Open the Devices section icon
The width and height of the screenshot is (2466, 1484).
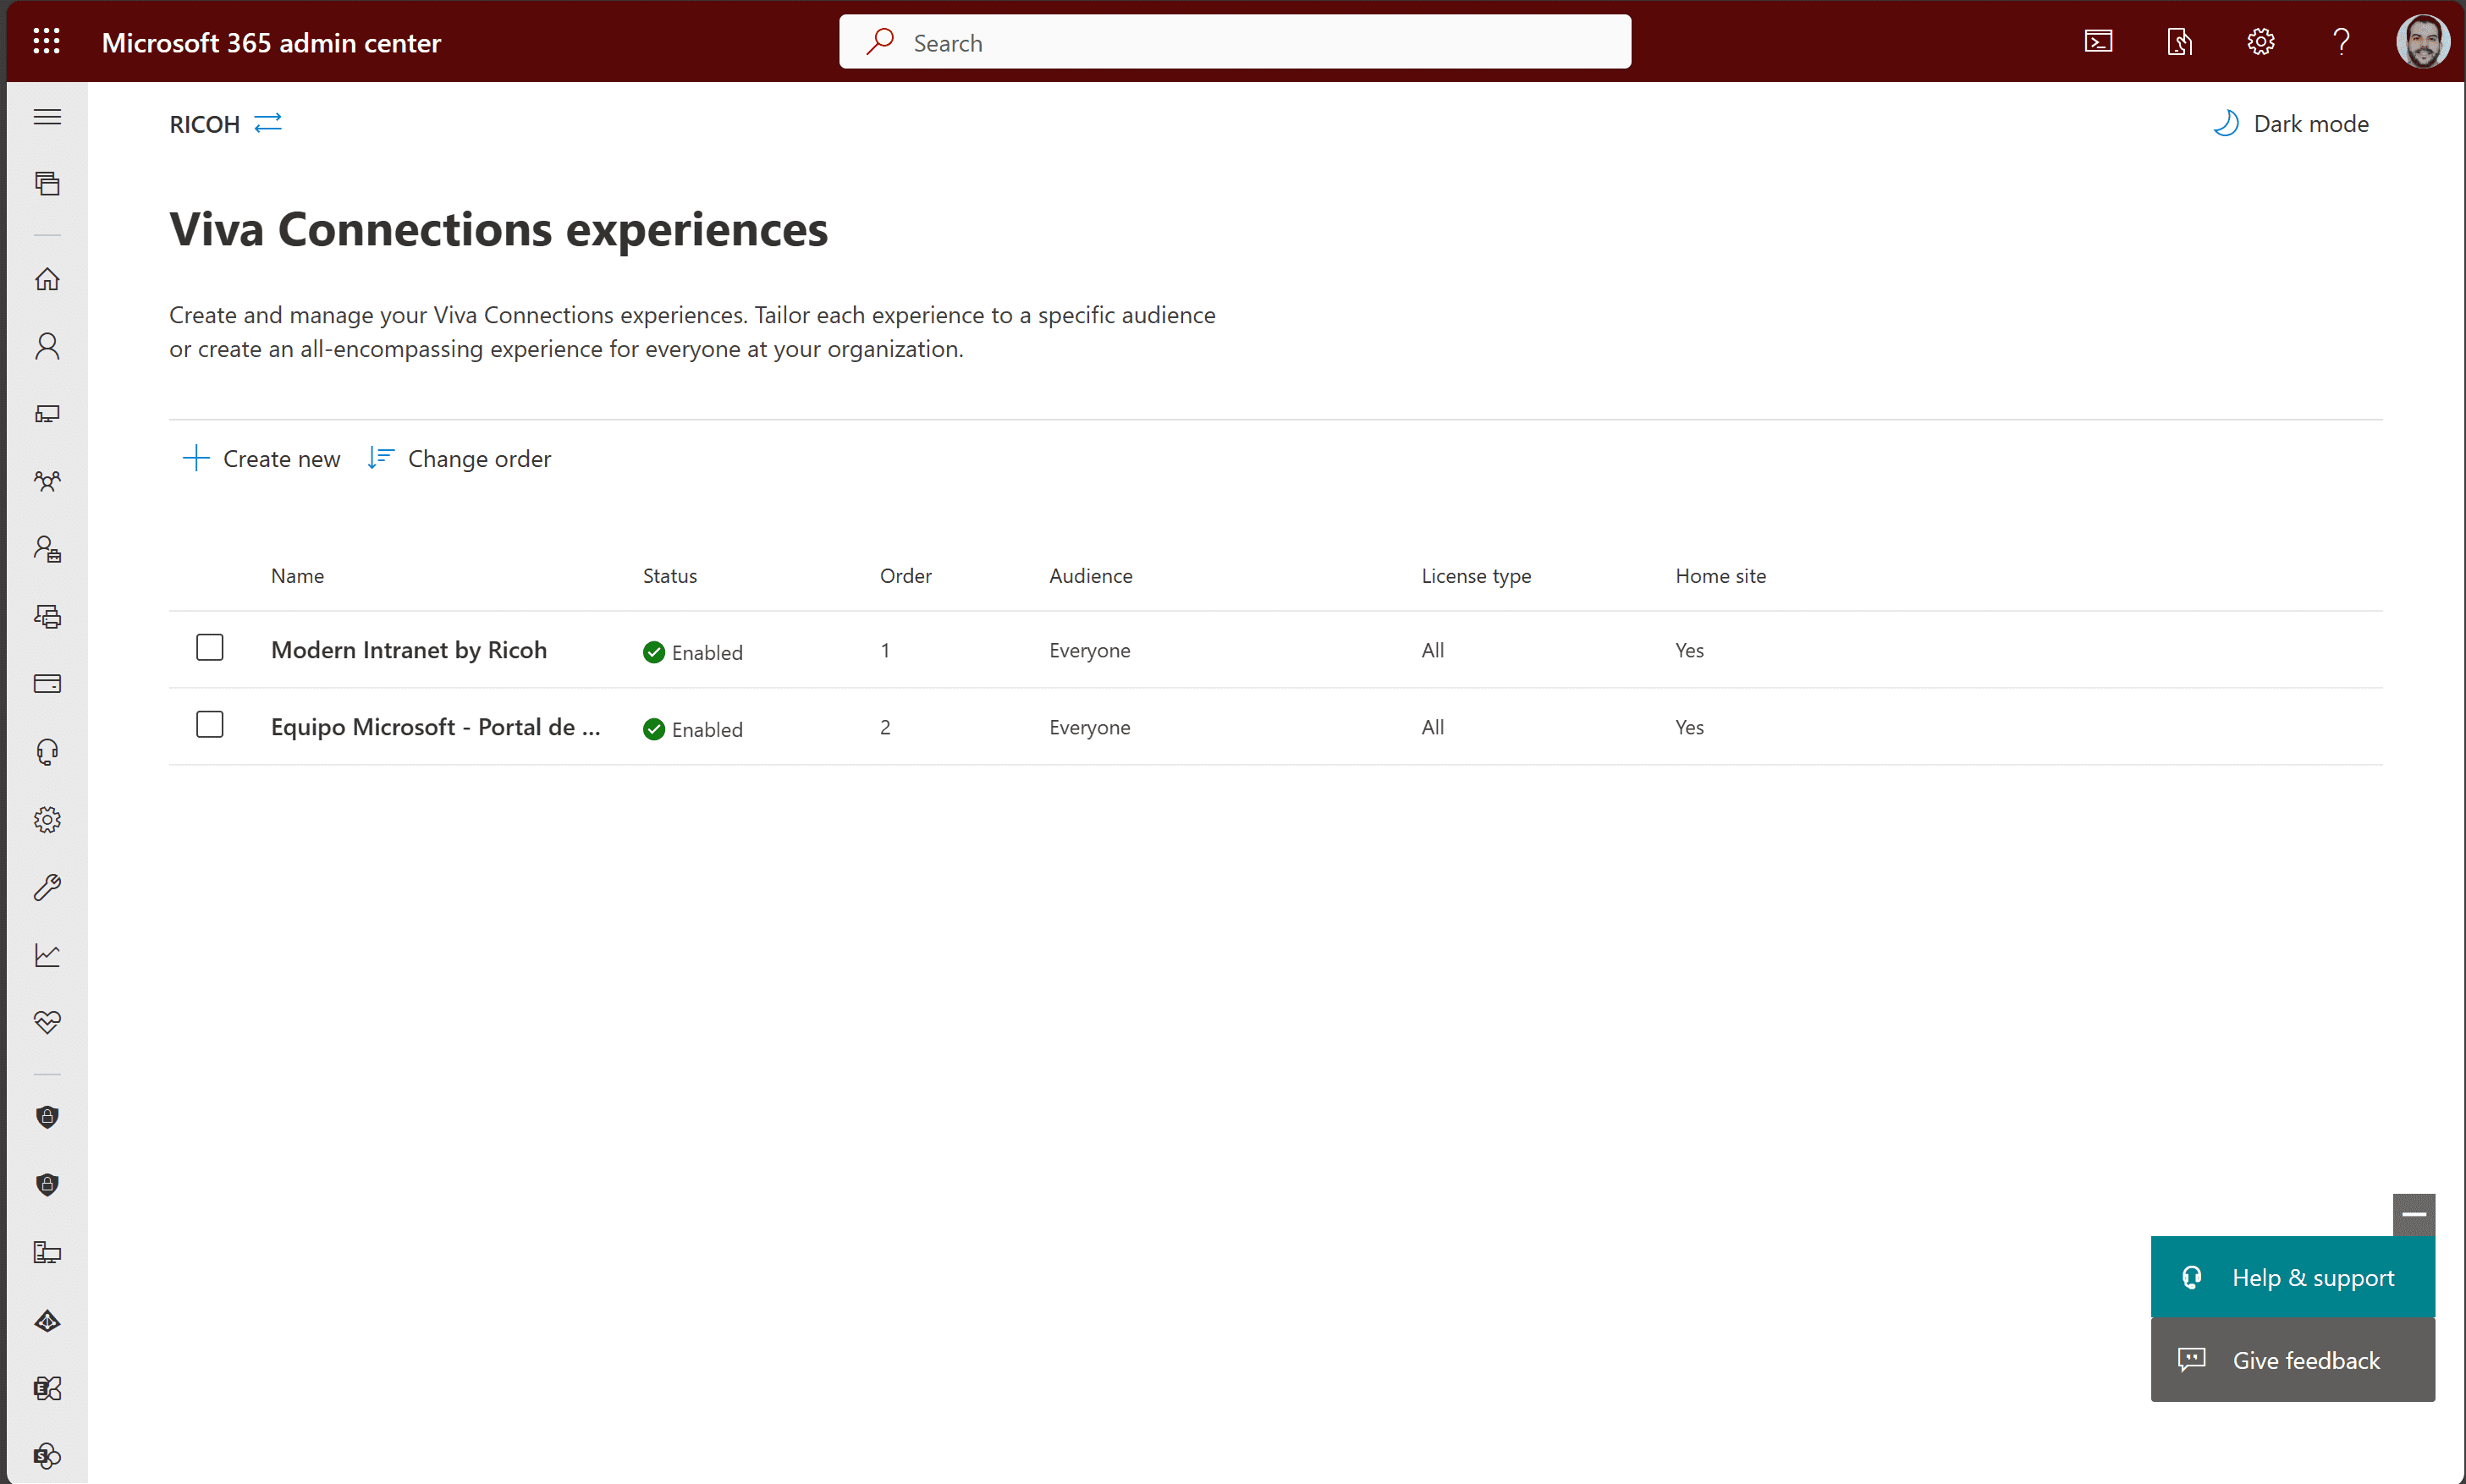(47, 414)
